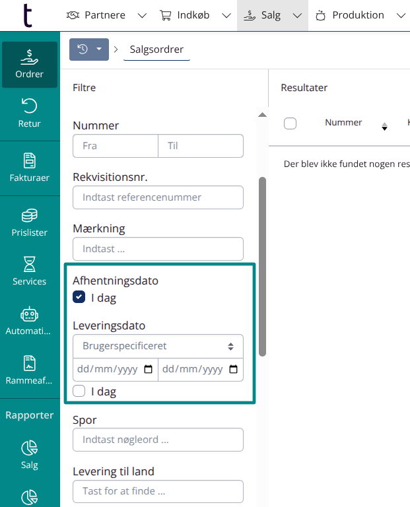This screenshot has width=410, height=507.
Task: Open Brugerspecificeret date range dropdown
Action: tap(158, 346)
